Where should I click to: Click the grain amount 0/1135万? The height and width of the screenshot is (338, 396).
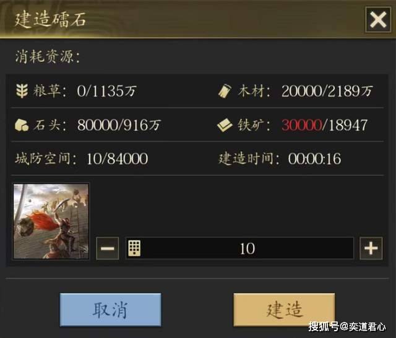107,91
